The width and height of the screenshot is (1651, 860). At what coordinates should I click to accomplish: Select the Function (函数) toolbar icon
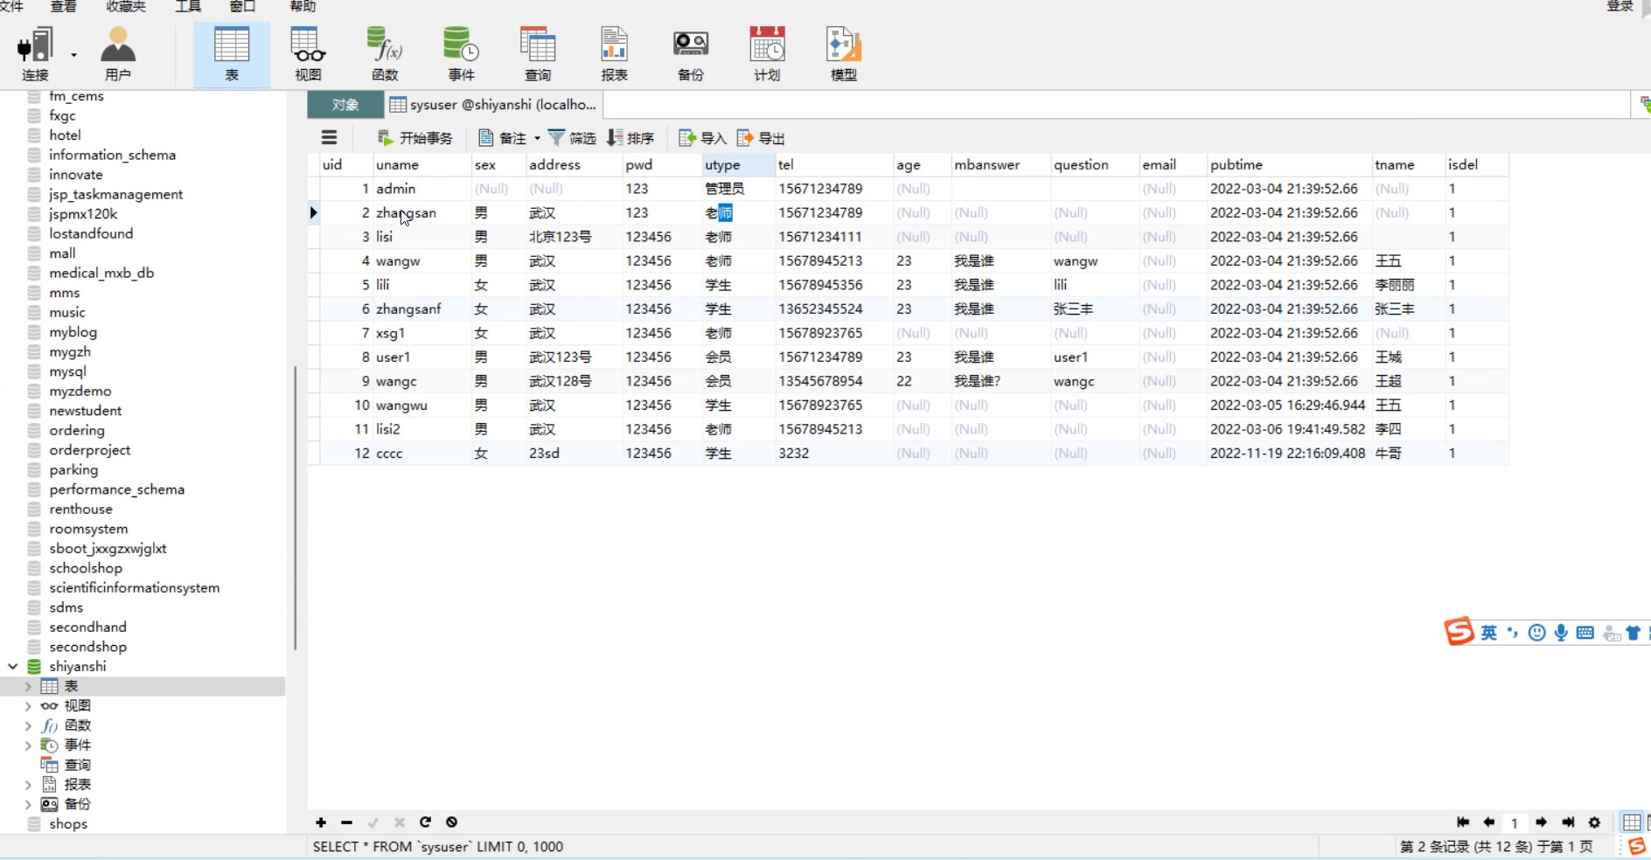click(385, 54)
